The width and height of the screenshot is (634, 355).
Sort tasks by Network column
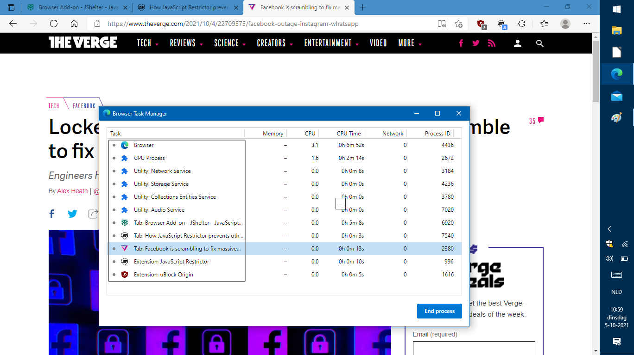click(385, 133)
